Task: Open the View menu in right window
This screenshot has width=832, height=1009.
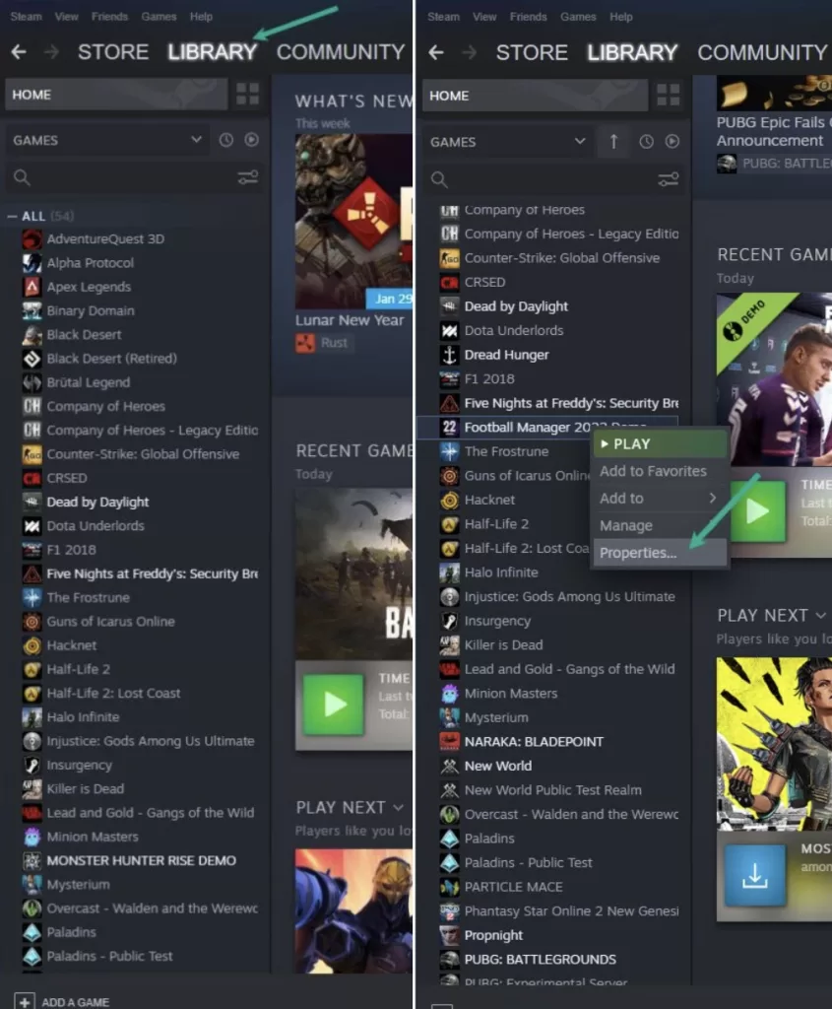Action: point(484,17)
